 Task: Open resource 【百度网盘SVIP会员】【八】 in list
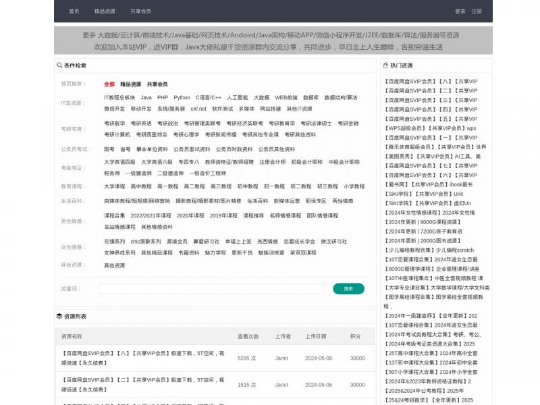click(x=142, y=358)
